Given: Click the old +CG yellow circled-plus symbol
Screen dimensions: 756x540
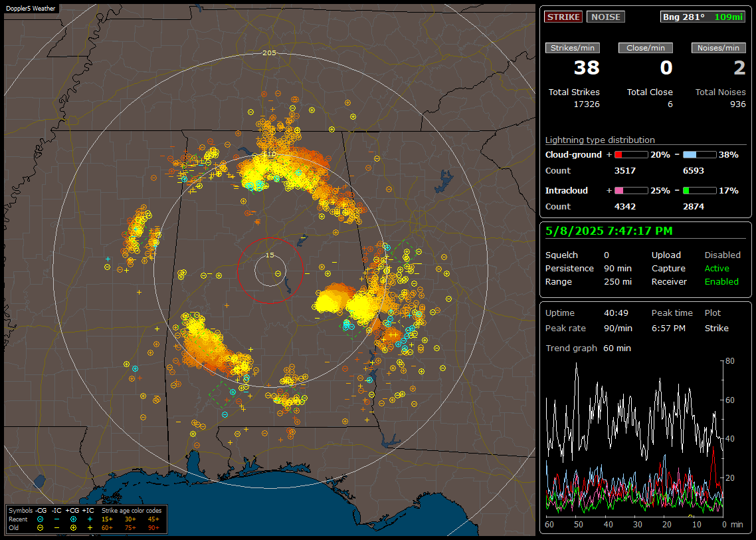Looking at the screenshot, I should click(73, 528).
